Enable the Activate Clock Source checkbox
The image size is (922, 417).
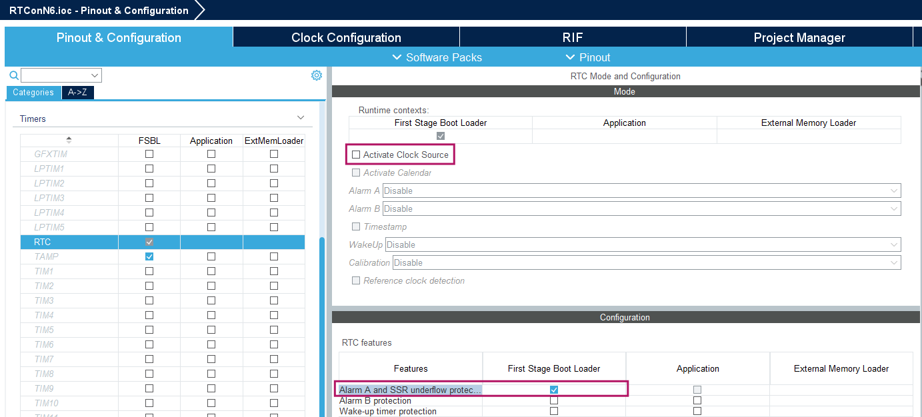(356, 154)
